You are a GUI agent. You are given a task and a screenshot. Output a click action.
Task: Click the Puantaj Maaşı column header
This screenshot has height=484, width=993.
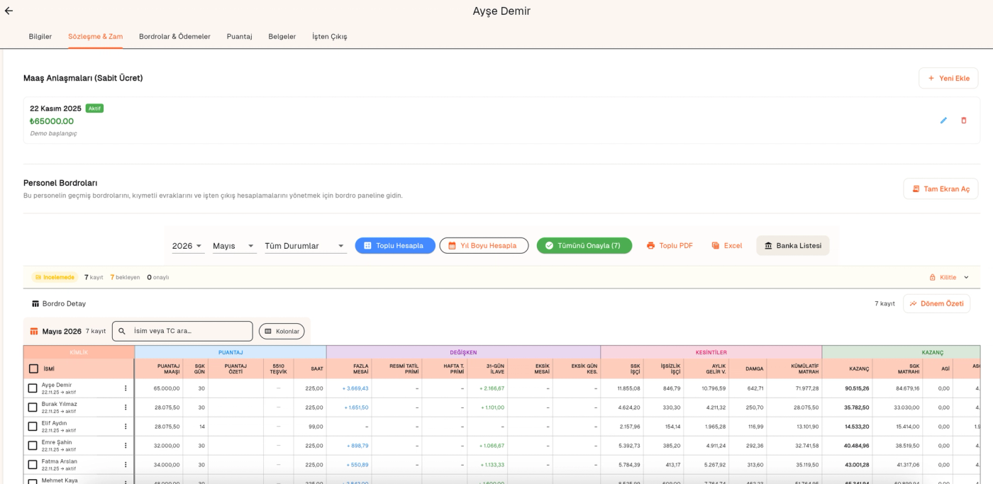pos(159,368)
